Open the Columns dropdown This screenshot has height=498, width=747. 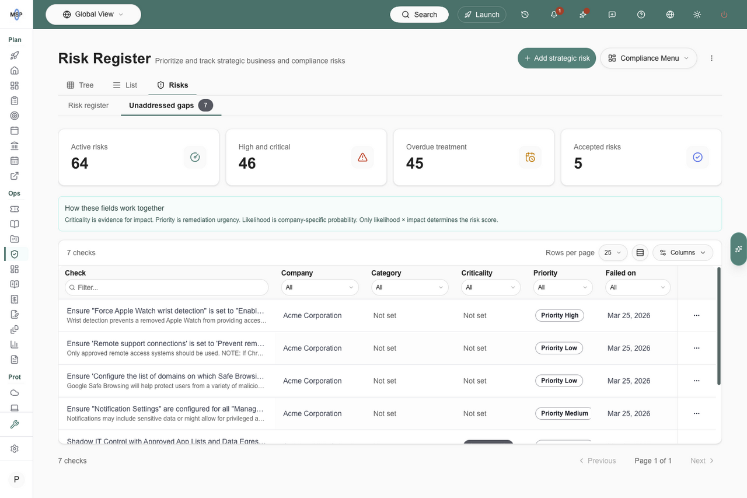(x=683, y=253)
